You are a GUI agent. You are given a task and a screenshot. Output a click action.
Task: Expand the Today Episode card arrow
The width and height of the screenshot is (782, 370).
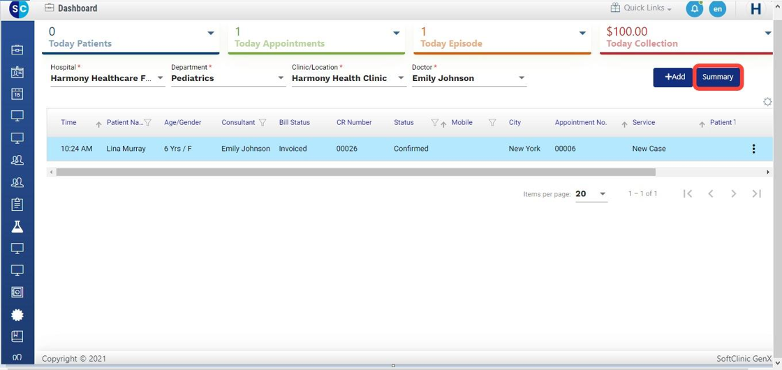pos(582,33)
